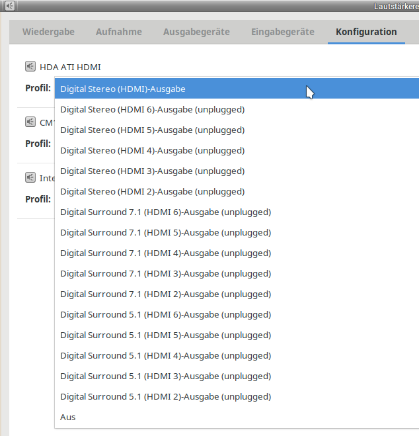Pick Digital Stereo (HDMI 2)-Ausgabe profile
Screen dimensions: 419x436
[x=152, y=191]
